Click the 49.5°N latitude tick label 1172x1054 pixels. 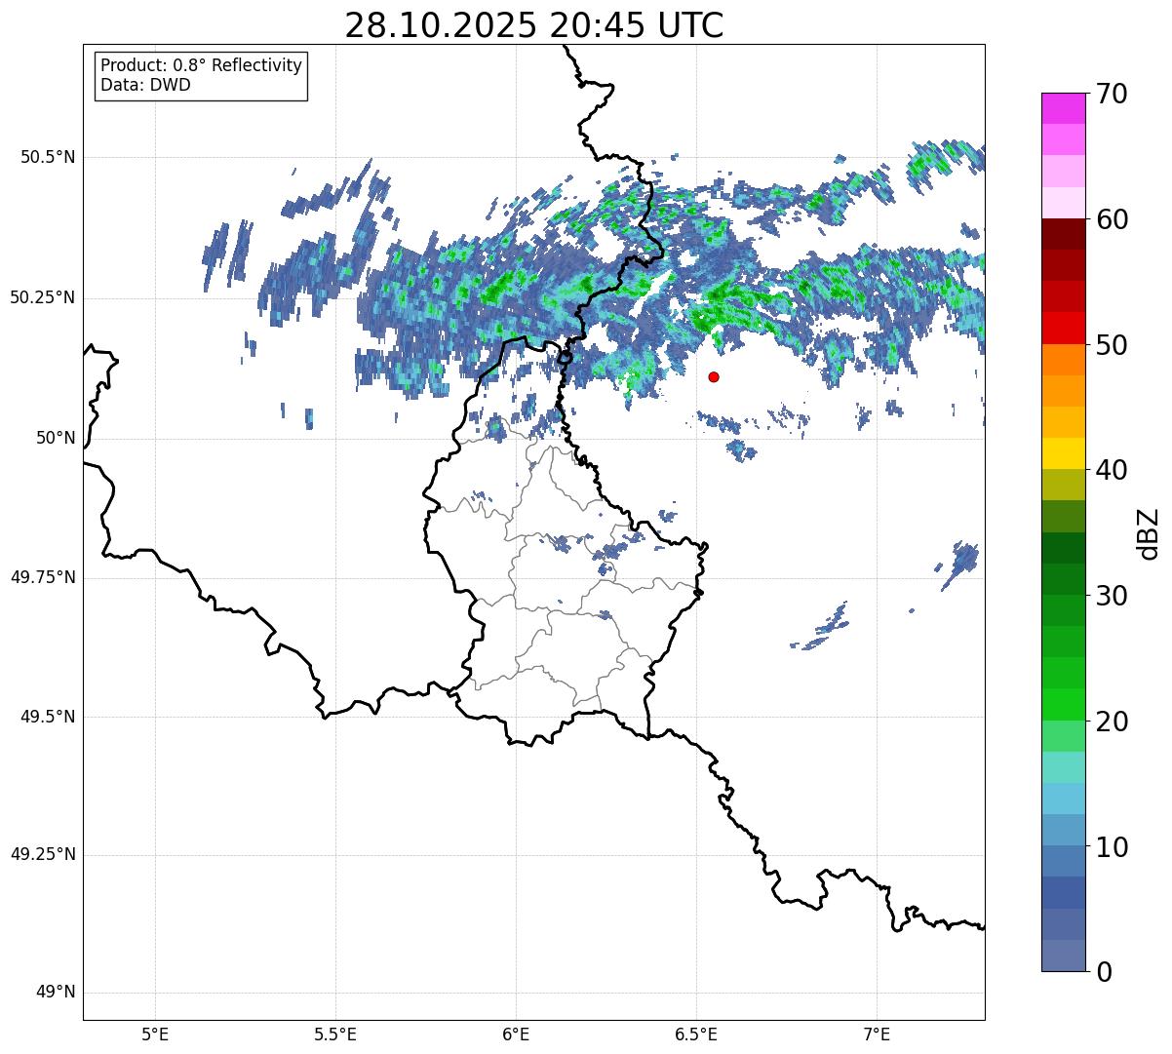[x=48, y=717]
